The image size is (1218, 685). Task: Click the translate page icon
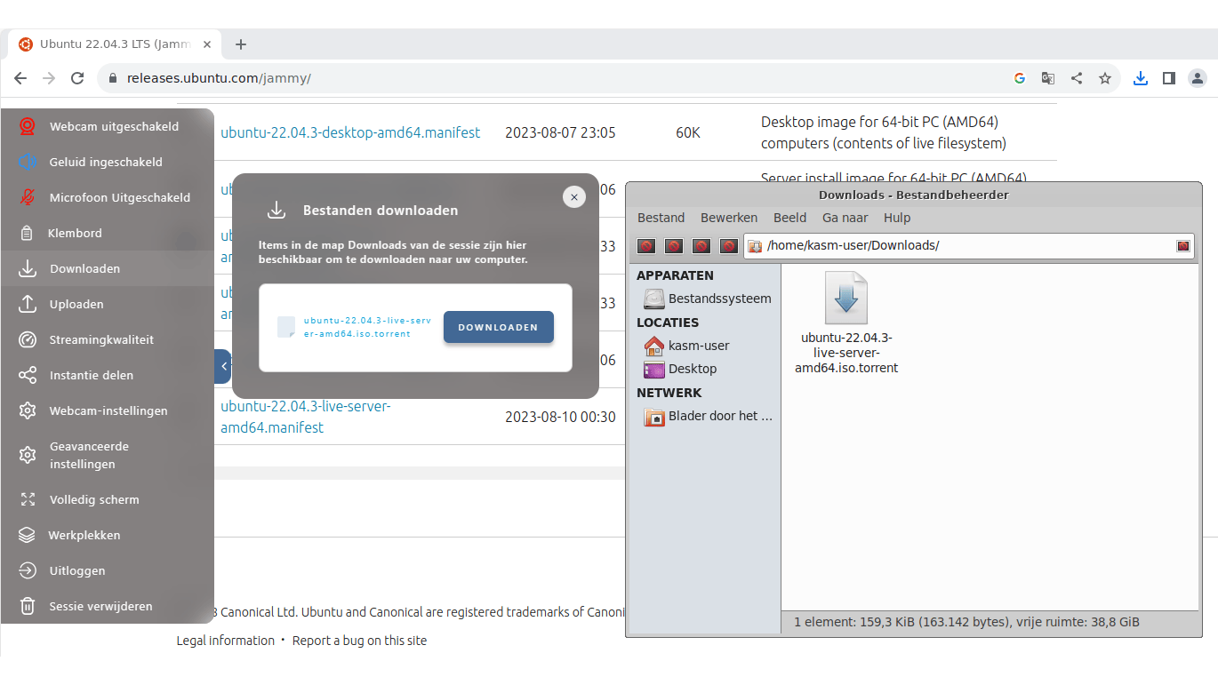[x=1048, y=78]
